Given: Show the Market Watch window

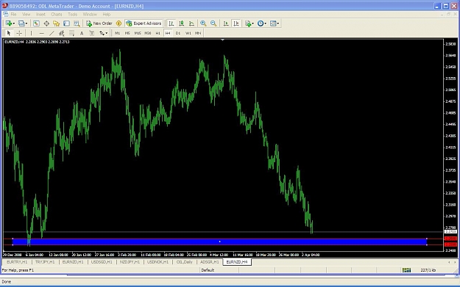Looking at the screenshot, I should (36, 23).
